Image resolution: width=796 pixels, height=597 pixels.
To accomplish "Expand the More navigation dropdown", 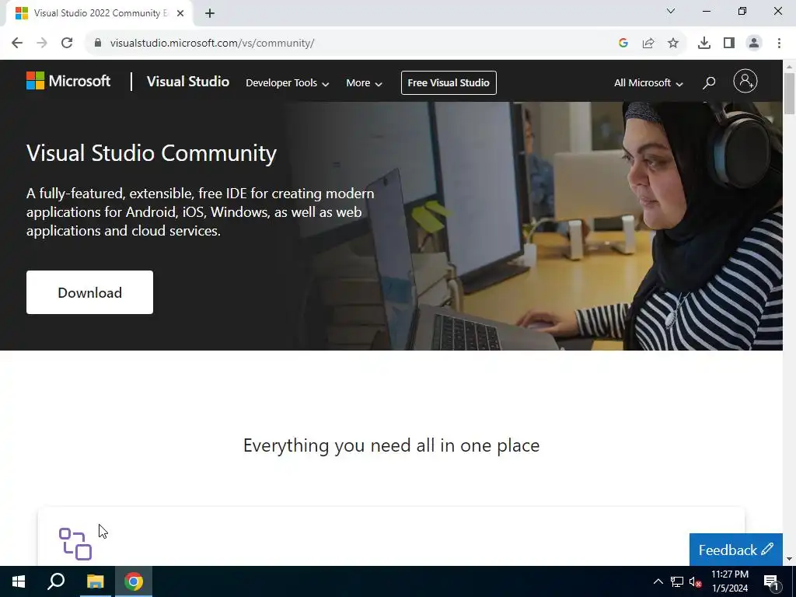I will tap(364, 82).
